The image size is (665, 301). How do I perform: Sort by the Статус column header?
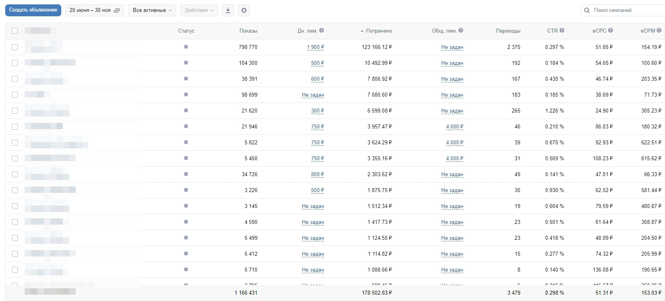[186, 31]
